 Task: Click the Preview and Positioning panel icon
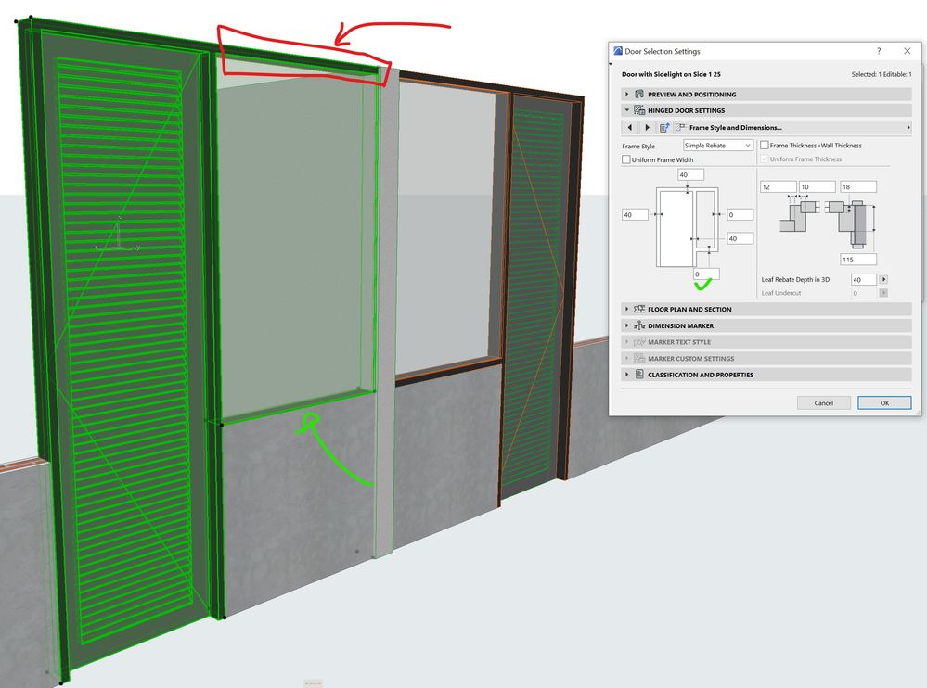(639, 94)
